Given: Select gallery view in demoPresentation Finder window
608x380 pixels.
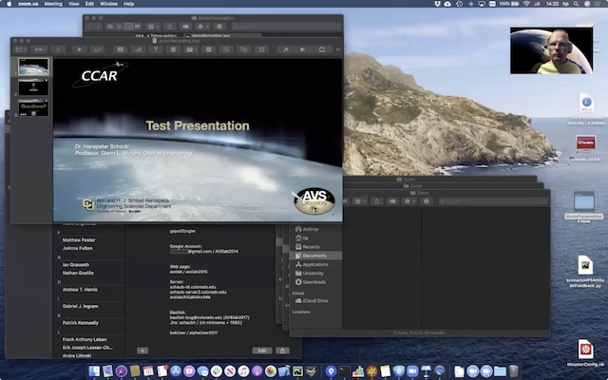Looking at the screenshot, I should coord(137,27).
